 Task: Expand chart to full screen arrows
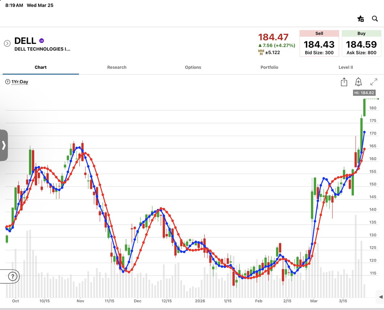(373, 82)
